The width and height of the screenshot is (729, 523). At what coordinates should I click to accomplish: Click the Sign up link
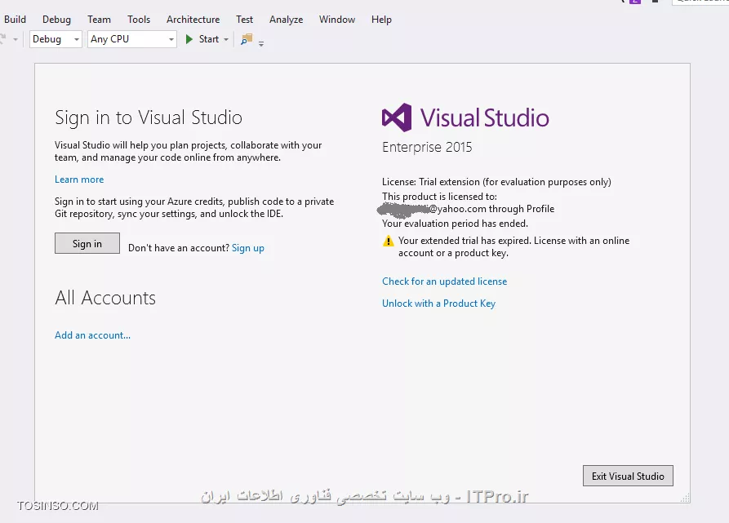(248, 248)
